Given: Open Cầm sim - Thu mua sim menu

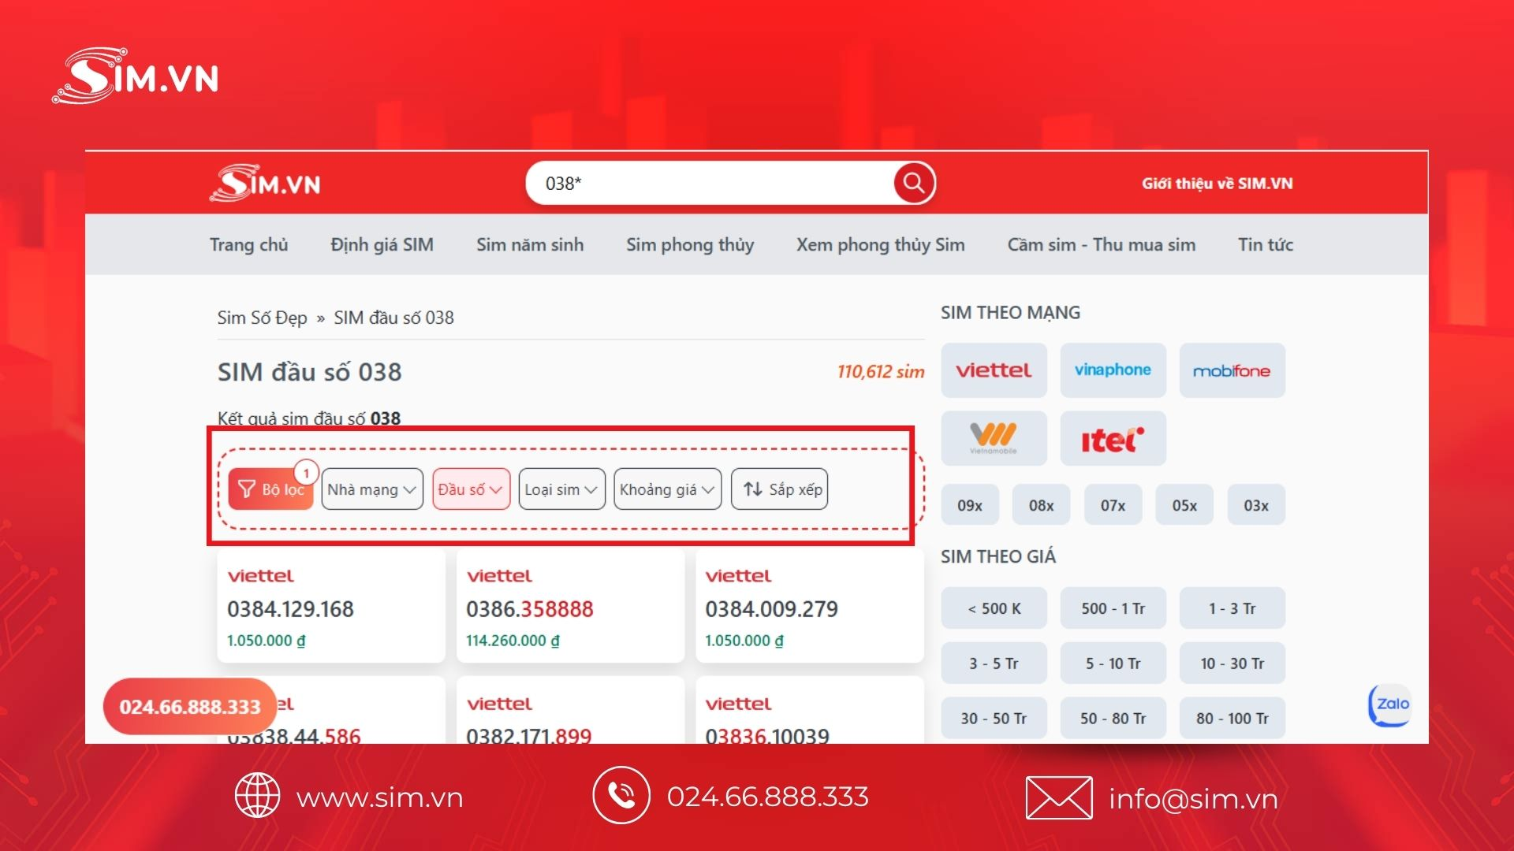Looking at the screenshot, I should point(1102,245).
